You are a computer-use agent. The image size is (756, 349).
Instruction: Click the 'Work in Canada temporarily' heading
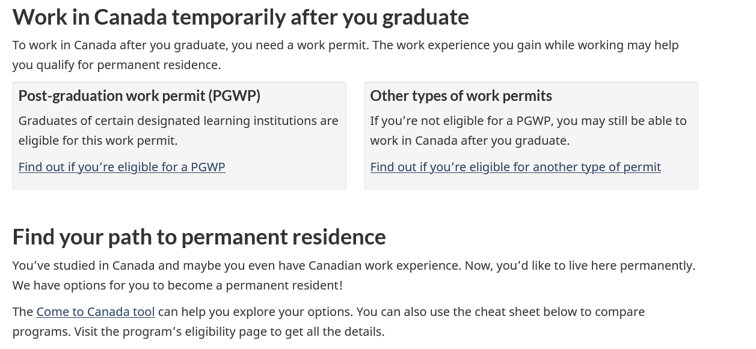(x=241, y=17)
